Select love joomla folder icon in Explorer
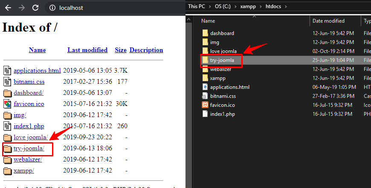This screenshot has height=188, width=371. (205, 51)
